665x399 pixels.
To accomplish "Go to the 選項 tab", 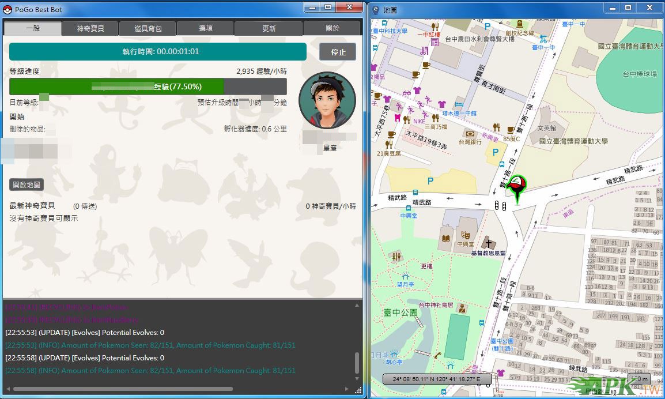I will tap(206, 28).
